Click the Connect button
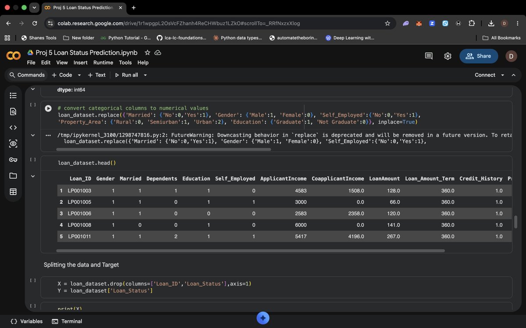Screen dimensions: 526x328 tap(485, 75)
